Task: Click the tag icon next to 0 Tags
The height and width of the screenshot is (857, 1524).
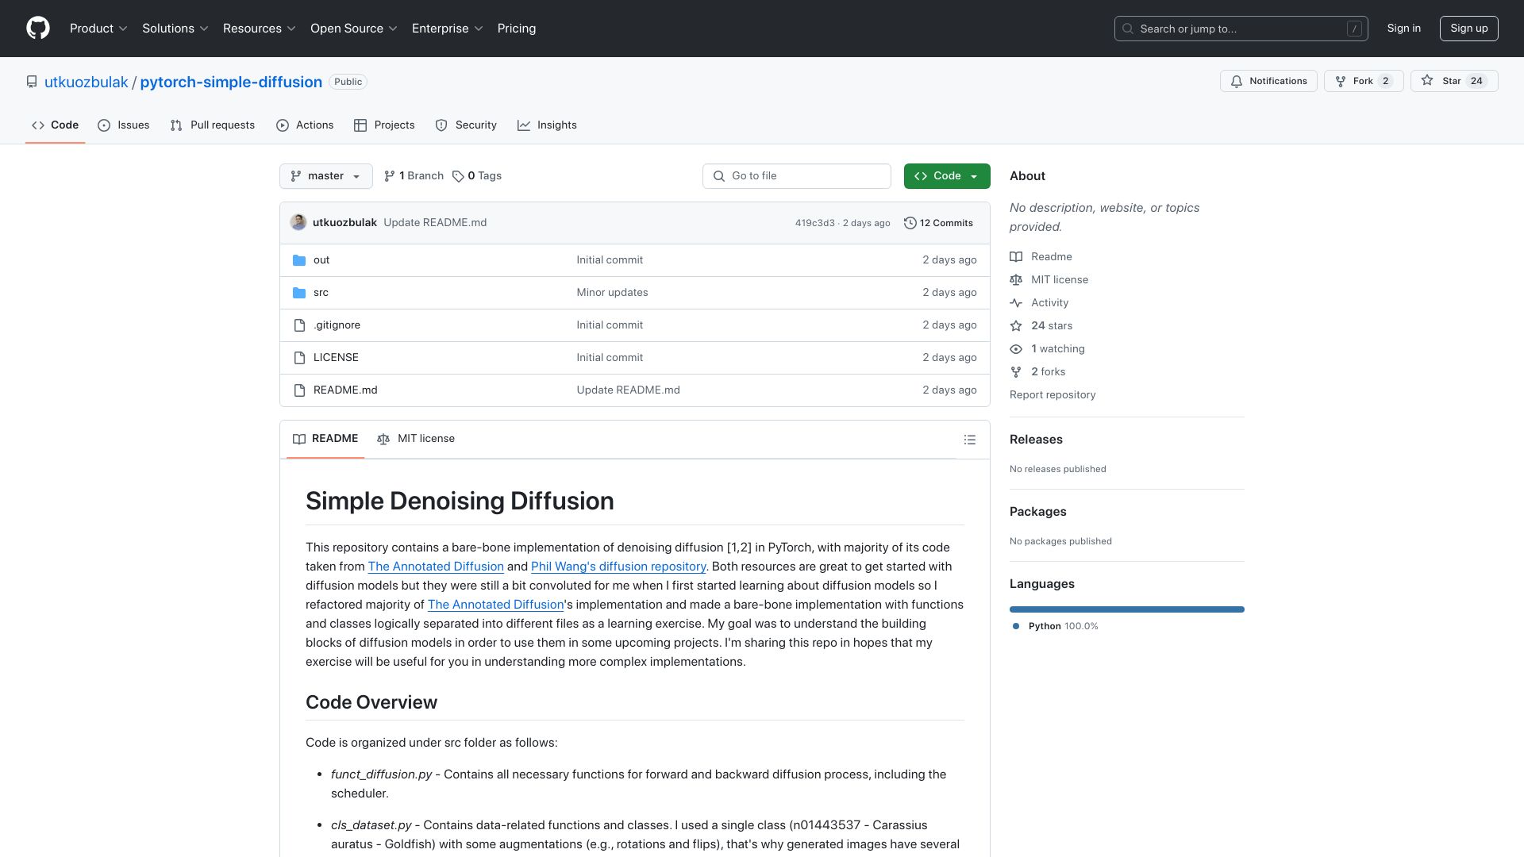Action: point(458,176)
